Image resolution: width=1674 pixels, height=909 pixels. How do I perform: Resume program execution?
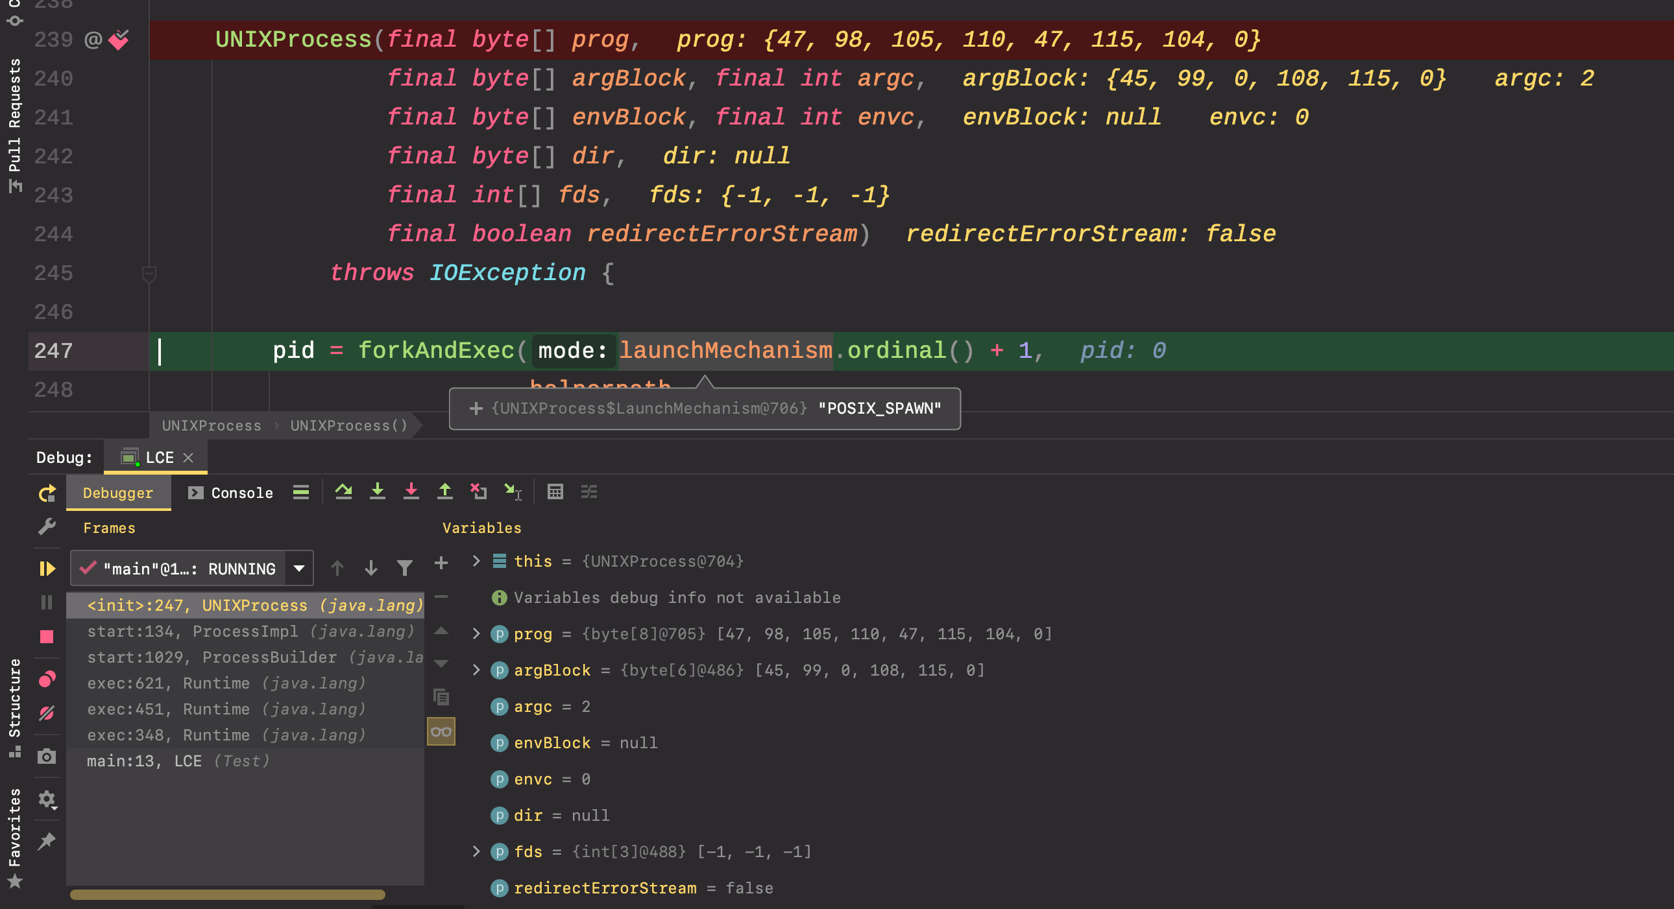pos(47,569)
